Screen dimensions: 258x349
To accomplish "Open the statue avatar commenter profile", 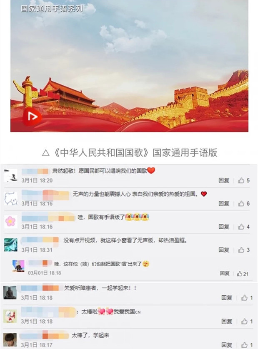I will pyautogui.click(x=10, y=292).
